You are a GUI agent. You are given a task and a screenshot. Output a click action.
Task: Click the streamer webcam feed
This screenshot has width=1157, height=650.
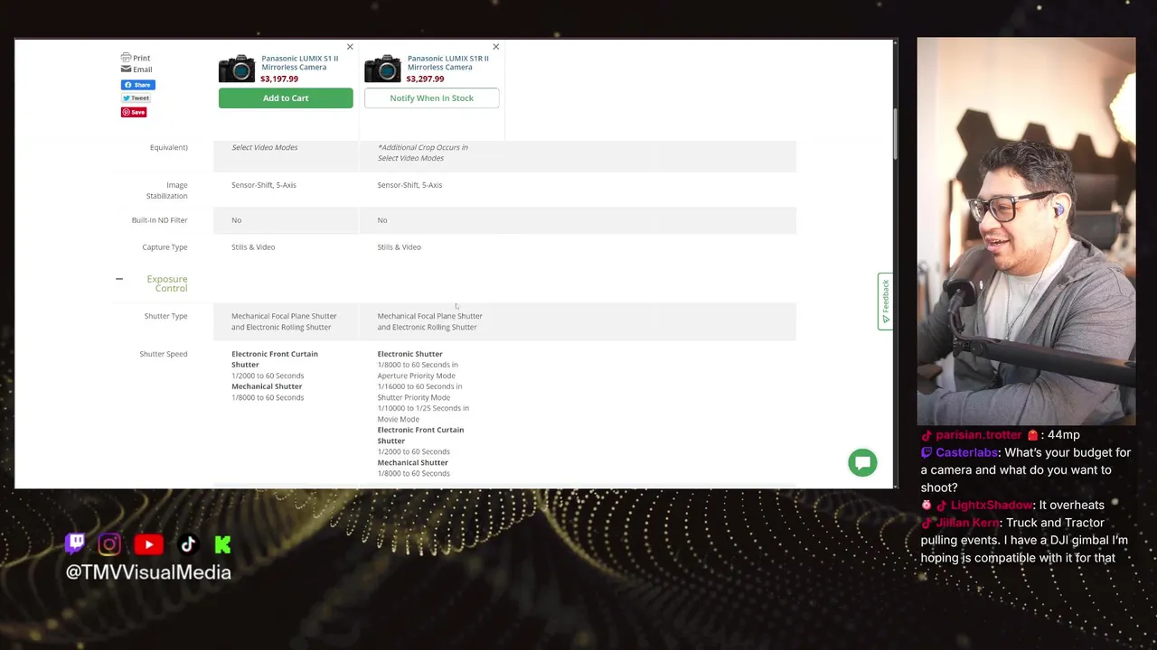coord(1026,231)
